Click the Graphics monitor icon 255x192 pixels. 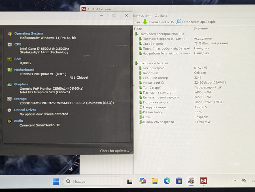click(9, 84)
